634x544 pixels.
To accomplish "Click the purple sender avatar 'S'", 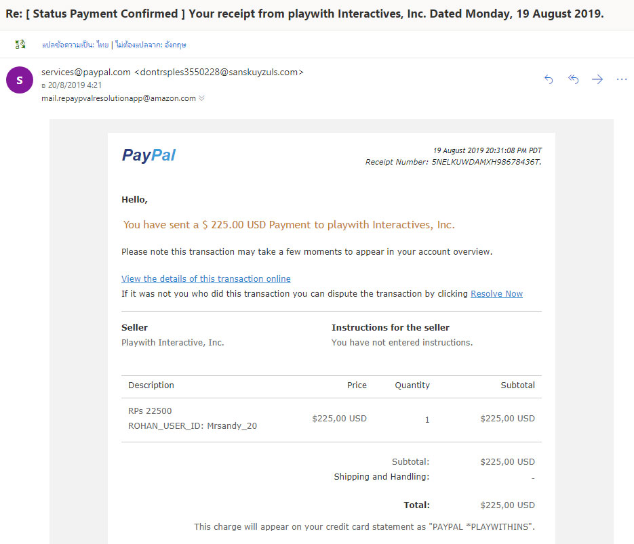I will pos(19,80).
